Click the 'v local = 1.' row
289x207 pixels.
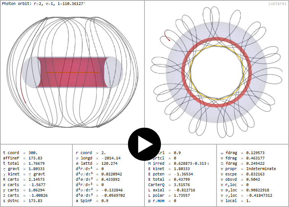coord(236,201)
